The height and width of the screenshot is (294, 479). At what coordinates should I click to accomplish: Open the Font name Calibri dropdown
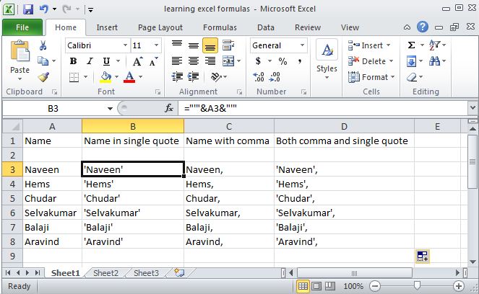(126, 45)
